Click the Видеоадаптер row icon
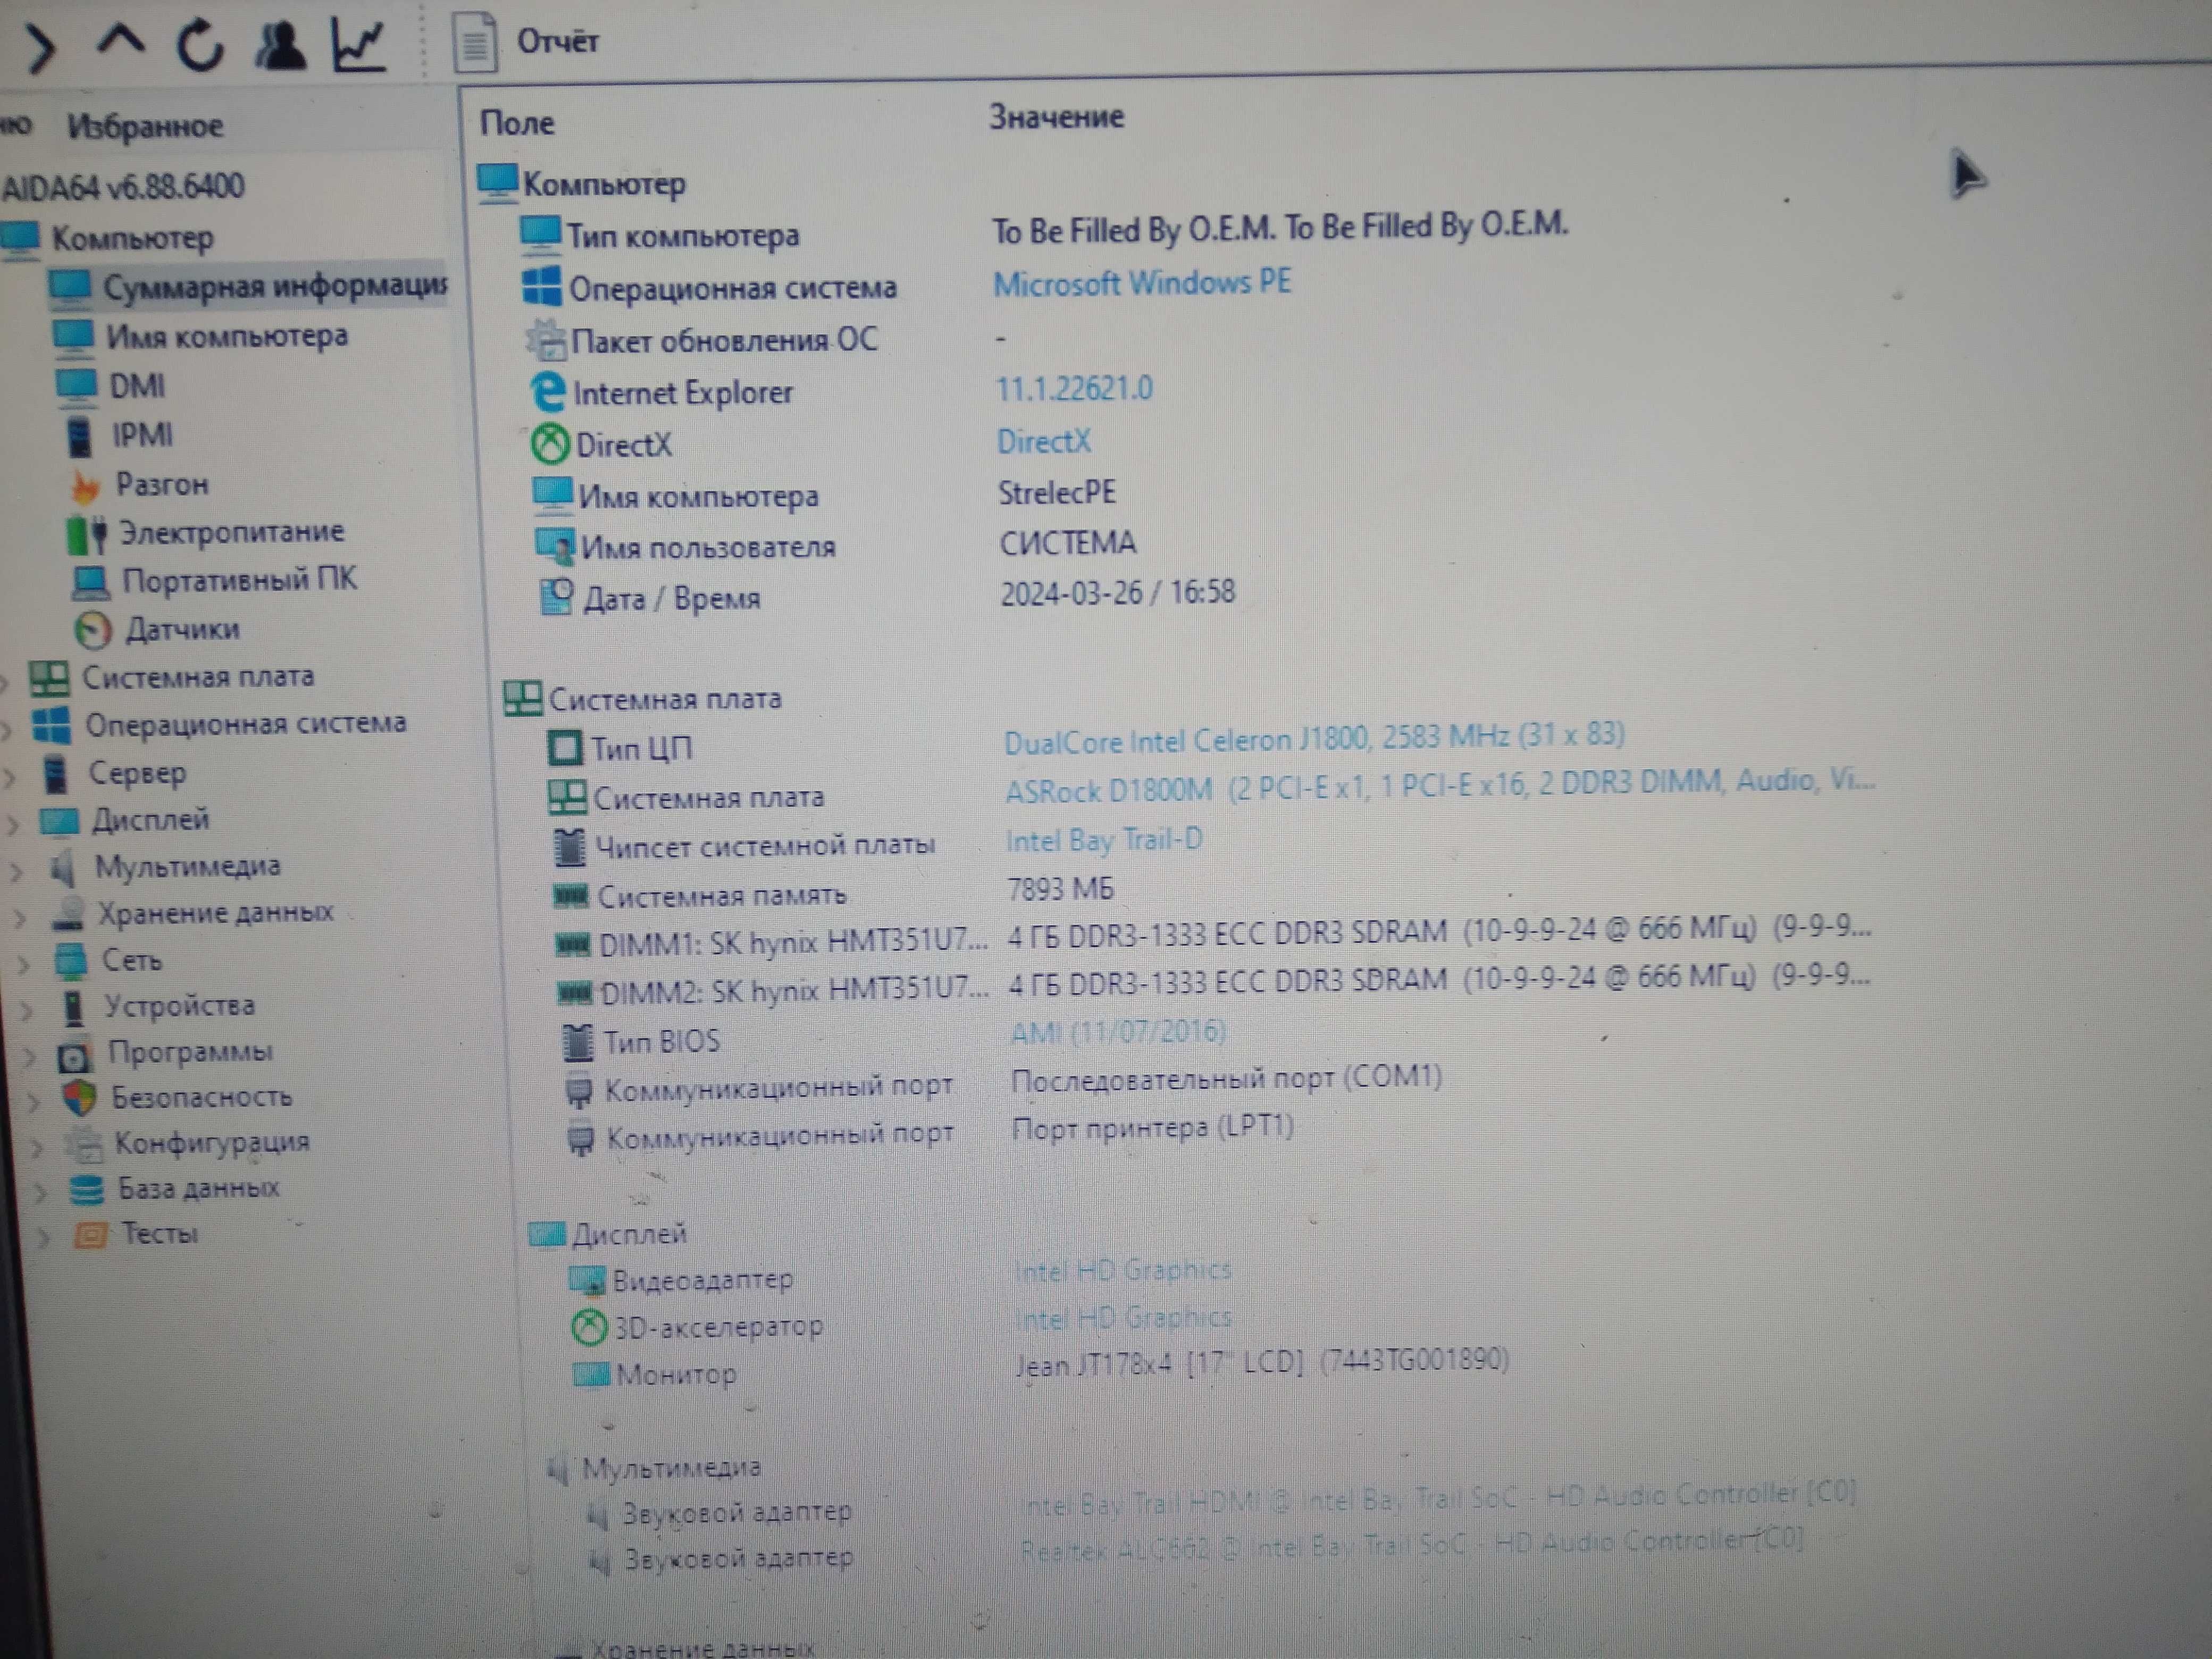This screenshot has height=1659, width=2212. (x=587, y=1280)
